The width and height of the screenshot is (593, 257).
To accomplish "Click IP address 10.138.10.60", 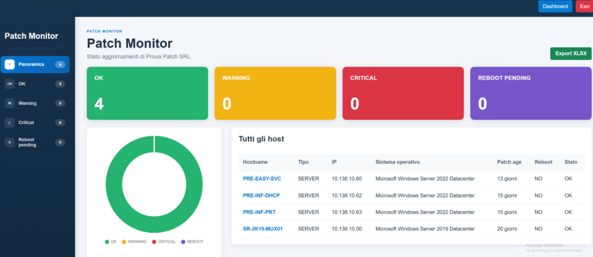I will pos(347,179).
